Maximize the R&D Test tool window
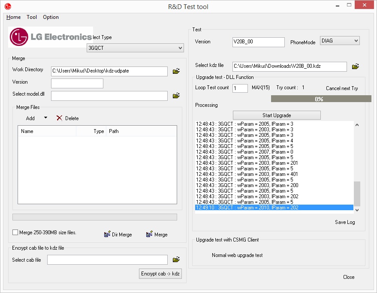Image resolution: width=377 pixels, height=293 pixels. click(x=349, y=5)
